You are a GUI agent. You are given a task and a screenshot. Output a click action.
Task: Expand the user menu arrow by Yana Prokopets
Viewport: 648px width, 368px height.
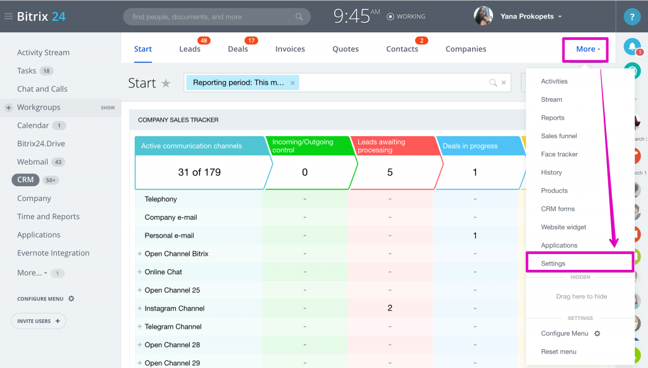click(560, 17)
